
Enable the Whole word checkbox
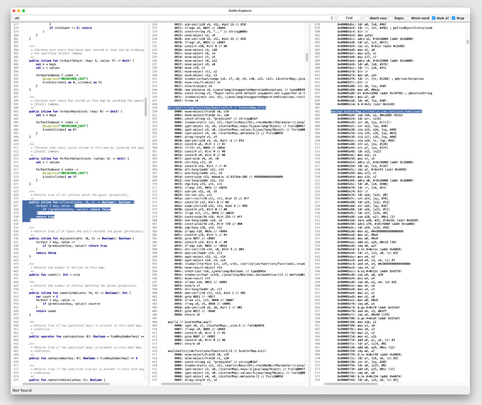click(408, 18)
